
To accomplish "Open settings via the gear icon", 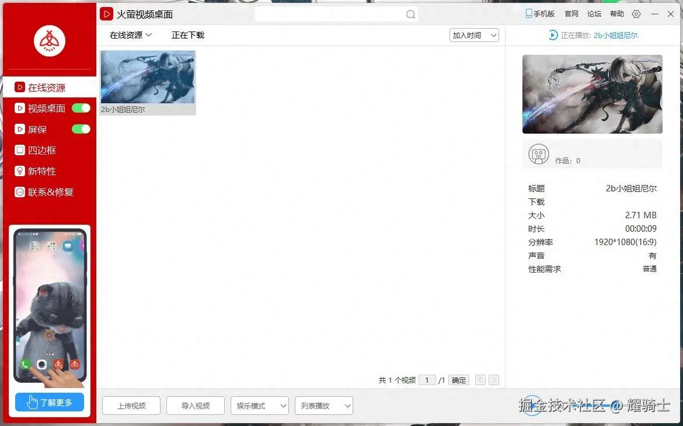I will coord(636,14).
